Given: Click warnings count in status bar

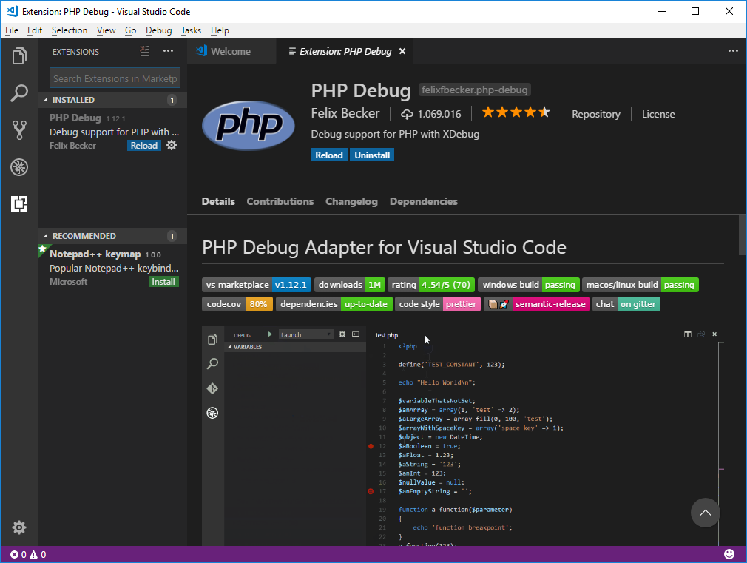Looking at the screenshot, I should (x=38, y=554).
